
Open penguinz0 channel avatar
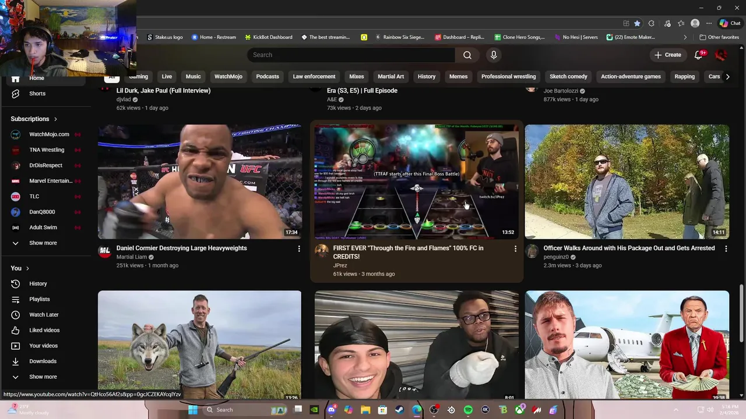pyautogui.click(x=532, y=251)
